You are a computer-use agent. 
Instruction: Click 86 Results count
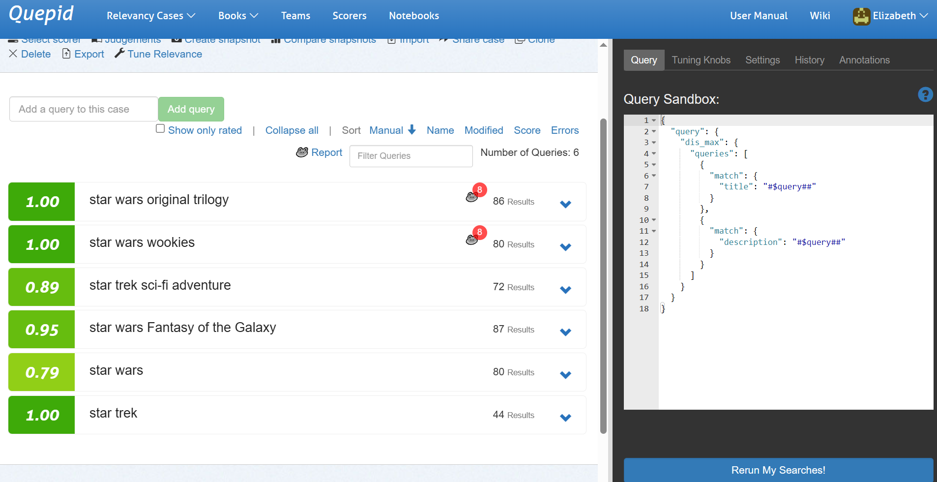click(x=513, y=201)
